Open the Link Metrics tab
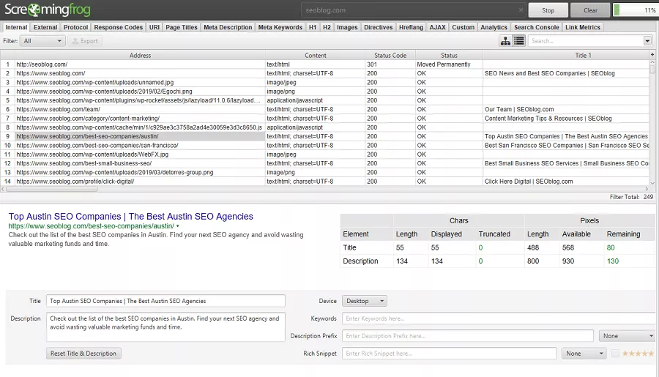 point(583,27)
